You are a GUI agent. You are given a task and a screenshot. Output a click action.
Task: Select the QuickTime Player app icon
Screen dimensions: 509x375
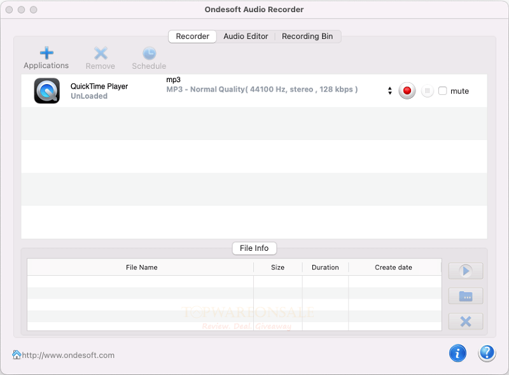click(x=47, y=90)
